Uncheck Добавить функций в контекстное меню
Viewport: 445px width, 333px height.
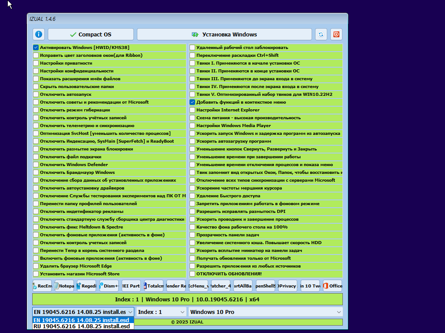click(x=193, y=102)
